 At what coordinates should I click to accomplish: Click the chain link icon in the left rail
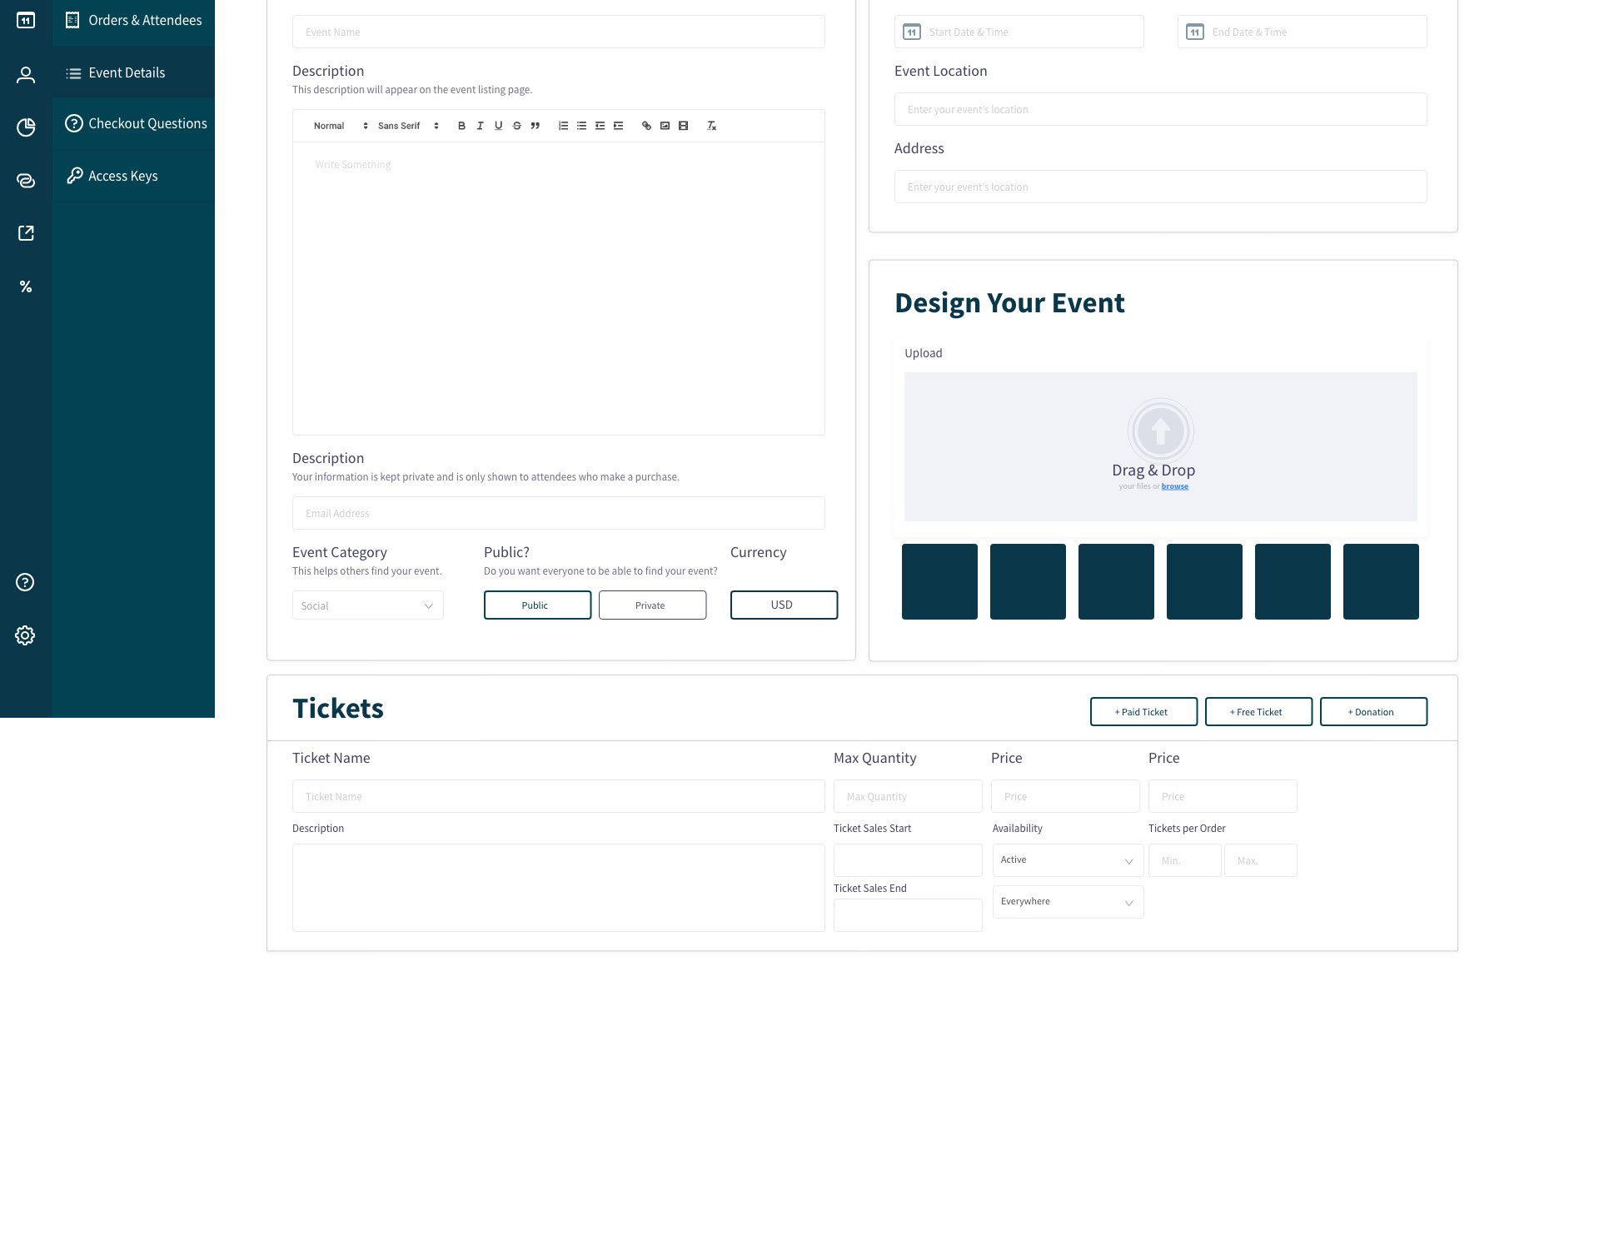26,181
